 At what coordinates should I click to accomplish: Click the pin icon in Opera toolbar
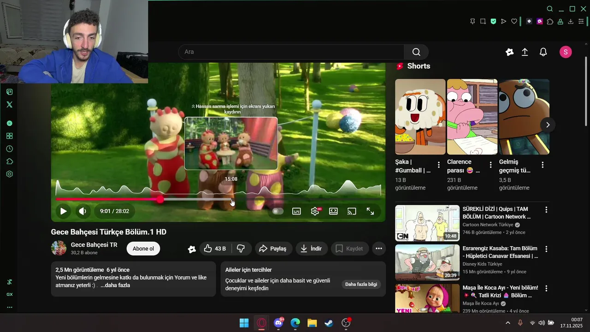click(x=472, y=21)
